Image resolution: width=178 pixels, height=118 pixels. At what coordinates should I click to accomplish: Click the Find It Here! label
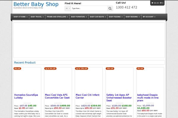73,3
